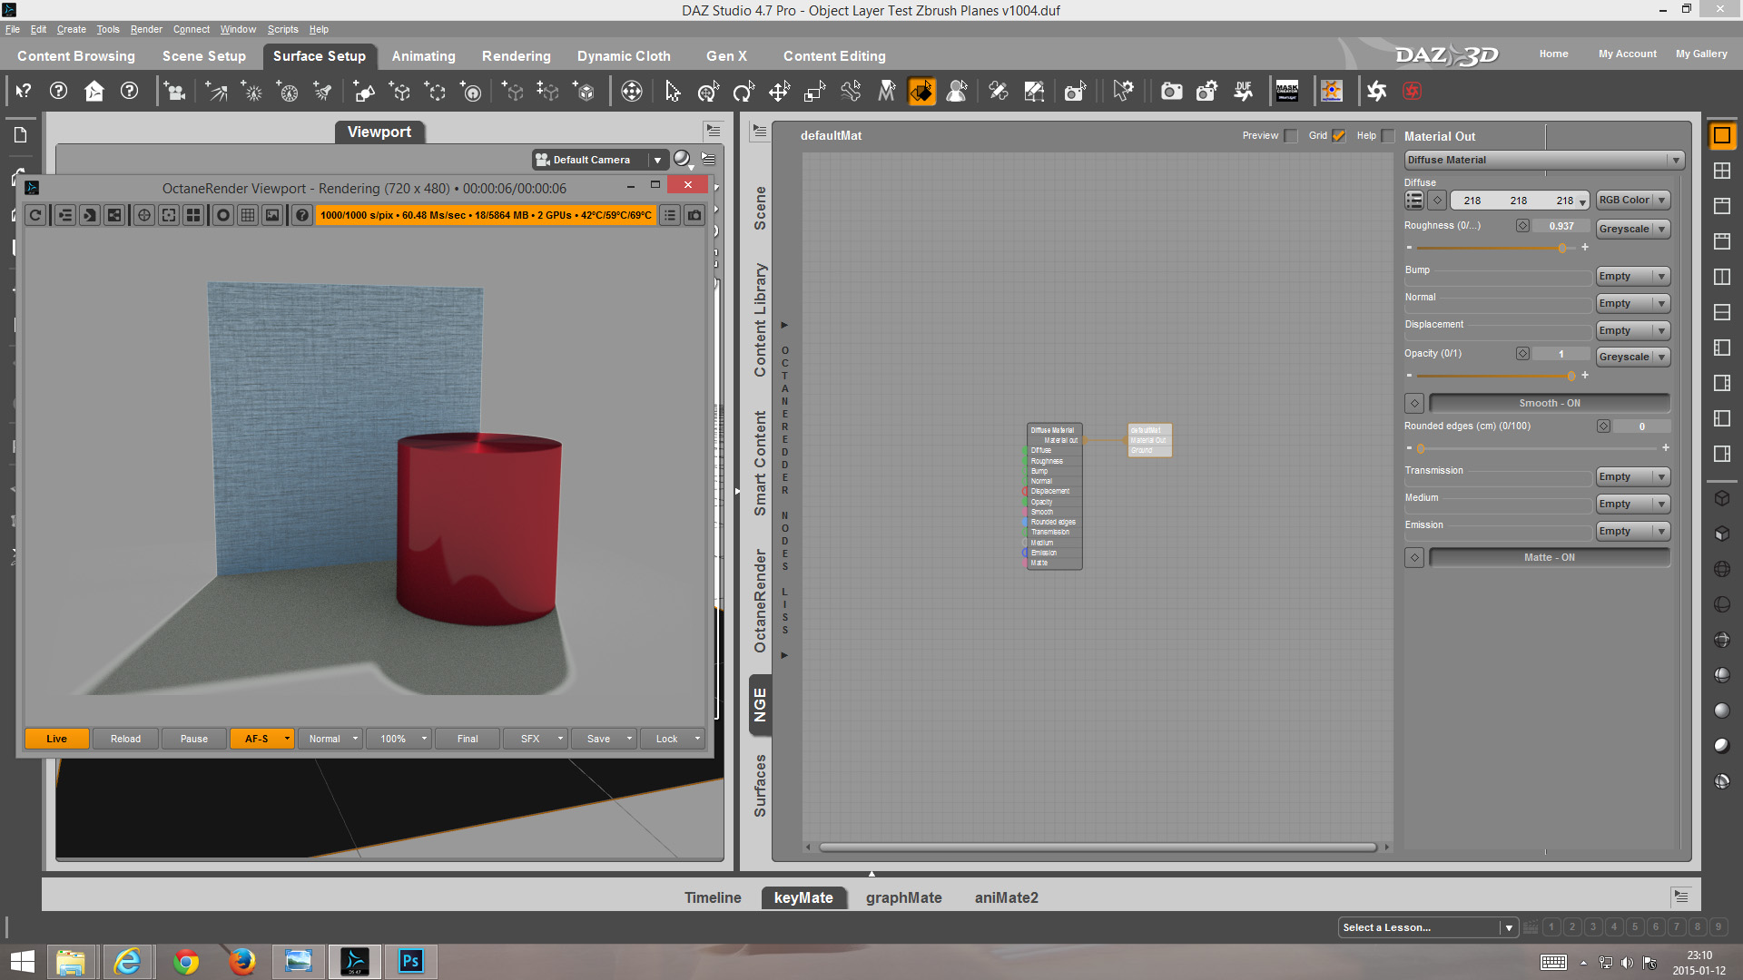Open the RGB Color dropdown for Diffuse
The image size is (1743, 980).
click(x=1632, y=201)
